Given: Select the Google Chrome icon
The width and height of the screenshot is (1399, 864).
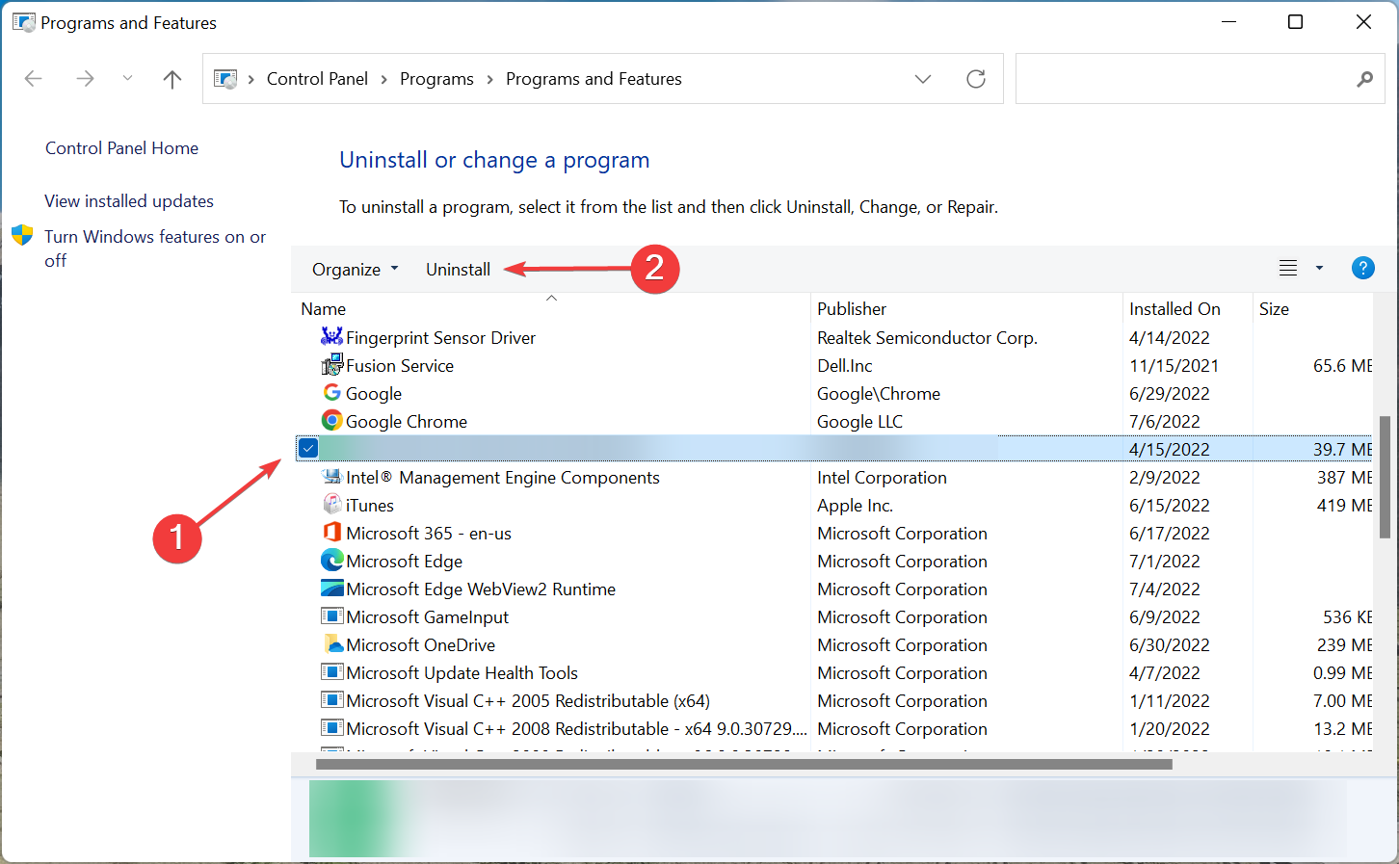Looking at the screenshot, I should [332, 421].
